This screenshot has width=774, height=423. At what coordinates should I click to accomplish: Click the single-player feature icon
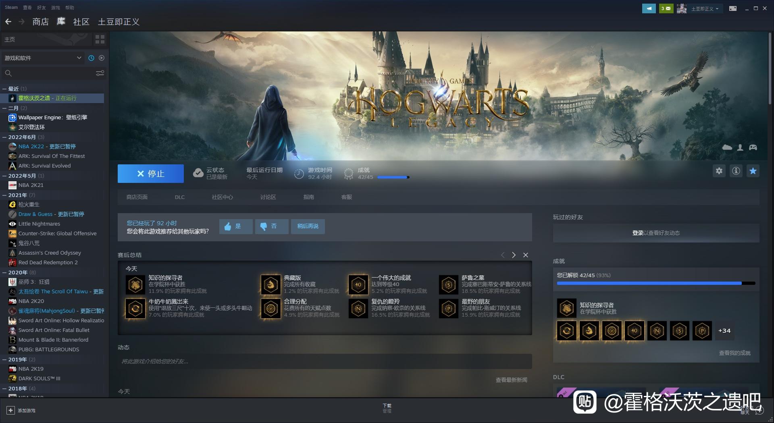point(740,147)
